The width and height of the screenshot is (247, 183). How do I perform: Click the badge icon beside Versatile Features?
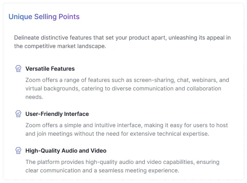pos(18,69)
